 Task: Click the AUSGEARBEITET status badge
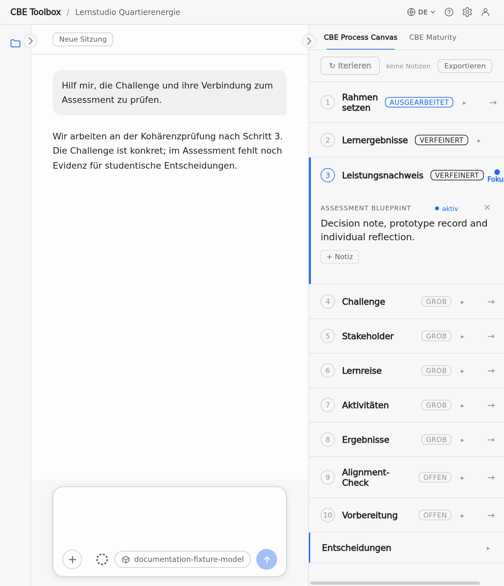(x=419, y=103)
